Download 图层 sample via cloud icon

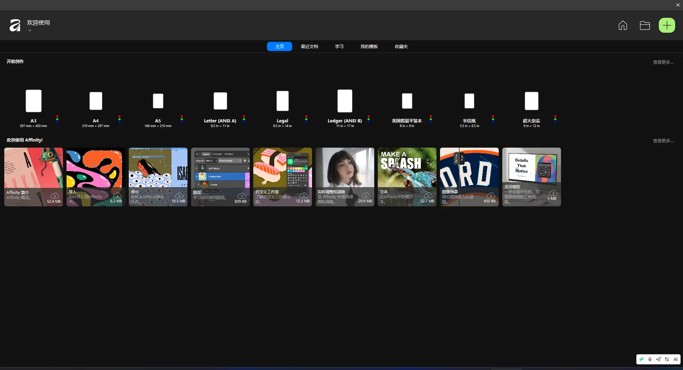pyautogui.click(x=242, y=196)
